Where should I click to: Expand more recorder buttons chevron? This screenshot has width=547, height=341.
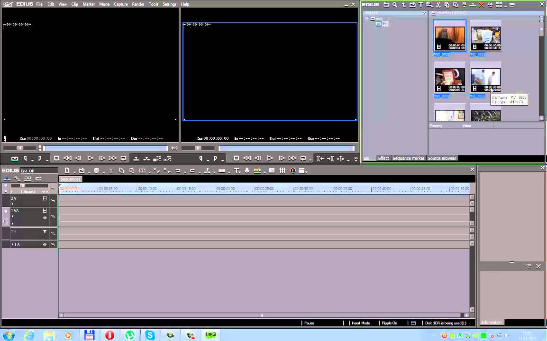[x=356, y=159]
